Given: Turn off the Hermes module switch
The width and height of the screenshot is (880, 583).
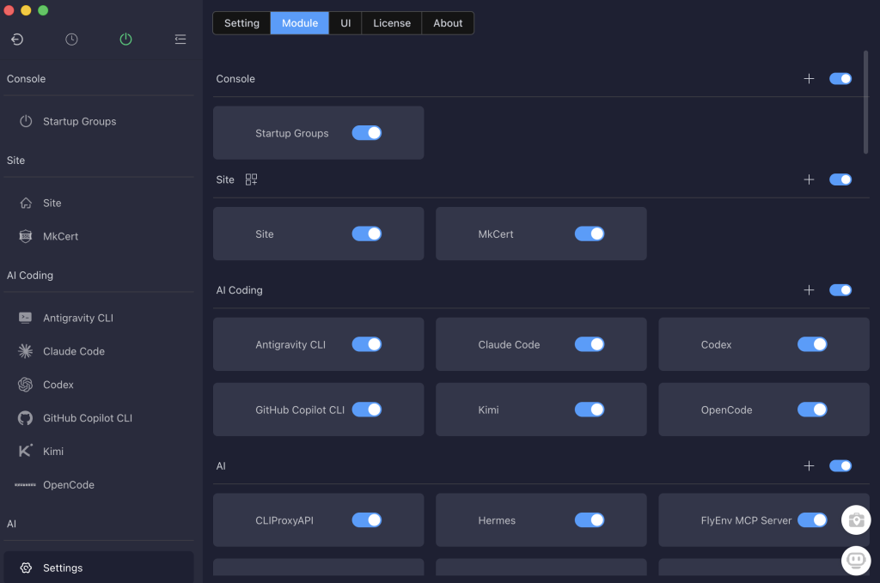Looking at the screenshot, I should tap(590, 520).
